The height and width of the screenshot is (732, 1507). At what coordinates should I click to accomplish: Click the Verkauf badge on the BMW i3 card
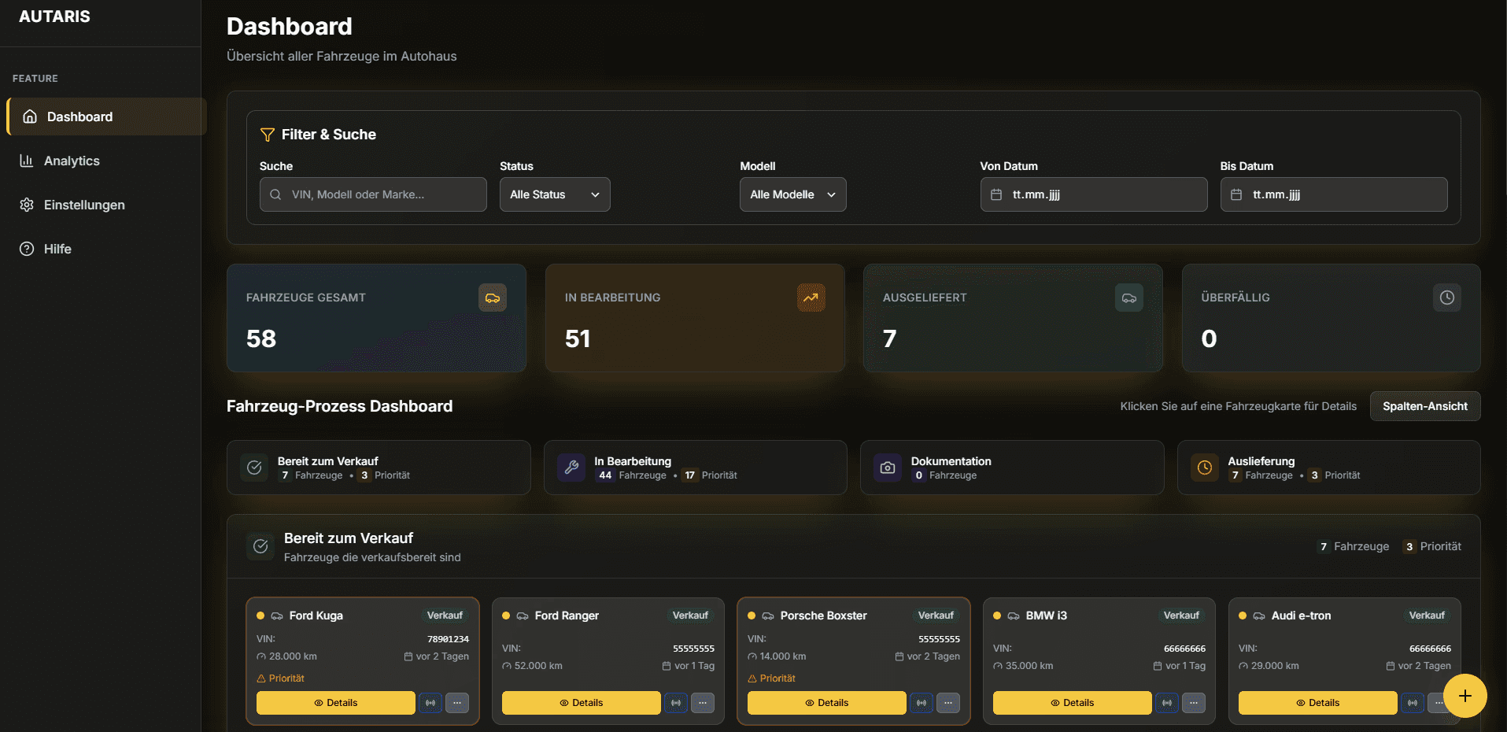click(1181, 616)
